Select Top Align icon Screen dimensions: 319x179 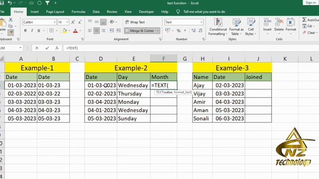tap(90, 21)
